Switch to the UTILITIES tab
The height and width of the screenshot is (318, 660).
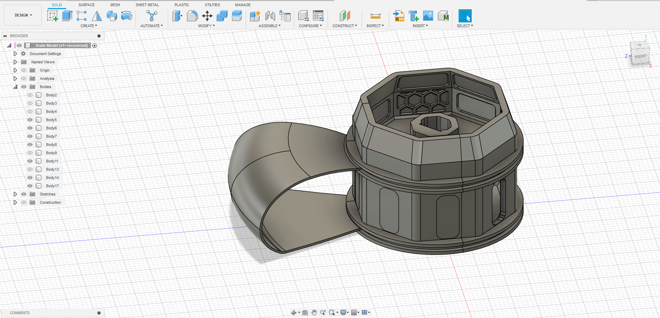coord(212,5)
